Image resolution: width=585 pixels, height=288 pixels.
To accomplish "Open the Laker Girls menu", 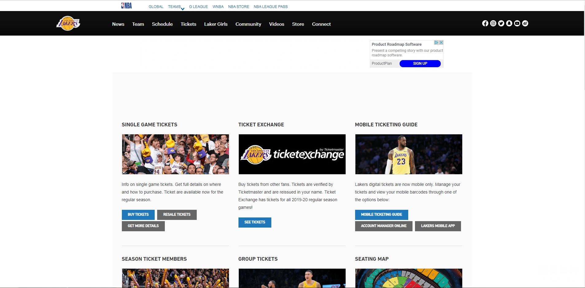I will coord(216,24).
